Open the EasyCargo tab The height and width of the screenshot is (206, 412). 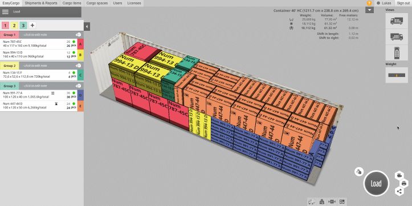11,3
